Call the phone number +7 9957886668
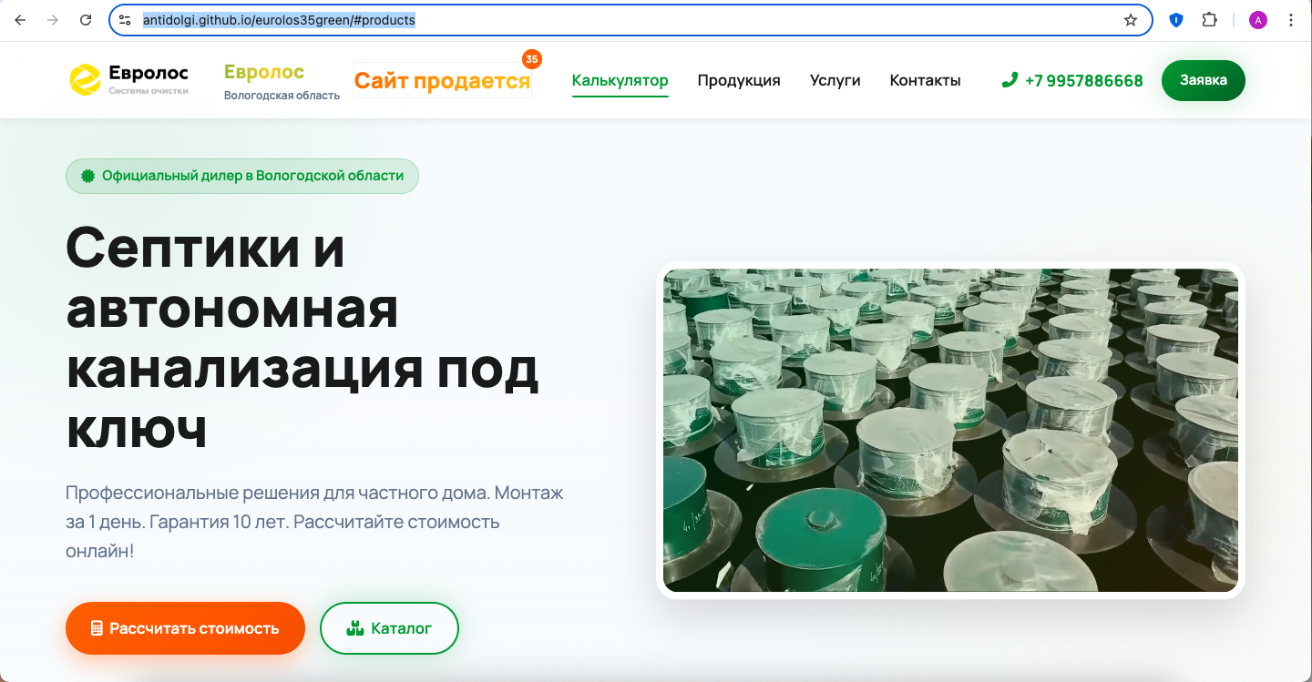1312x682 pixels. click(x=1072, y=80)
